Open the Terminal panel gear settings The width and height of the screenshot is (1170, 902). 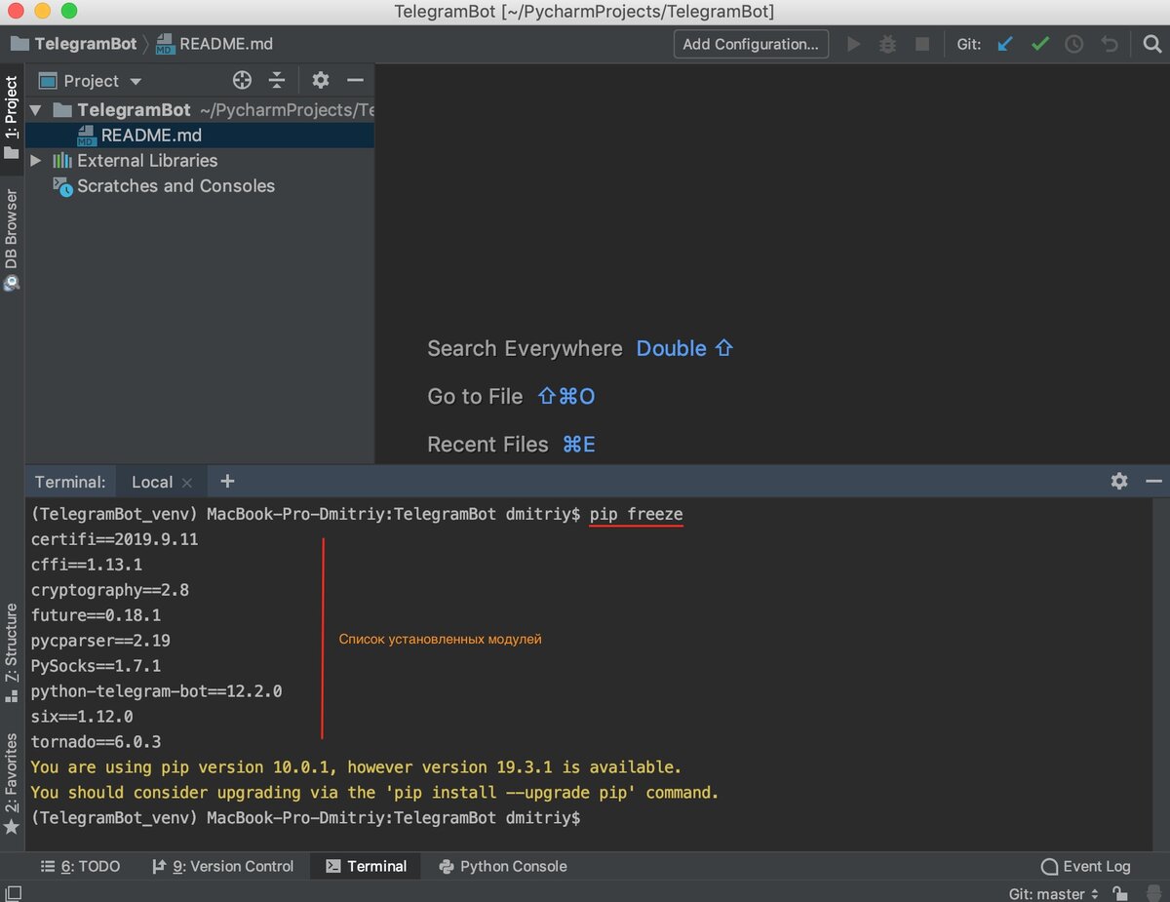click(1119, 481)
